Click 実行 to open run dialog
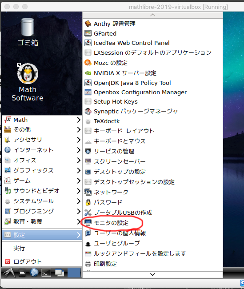244x289 pixels. click(42, 248)
